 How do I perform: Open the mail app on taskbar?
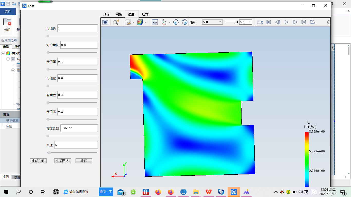click(x=121, y=192)
